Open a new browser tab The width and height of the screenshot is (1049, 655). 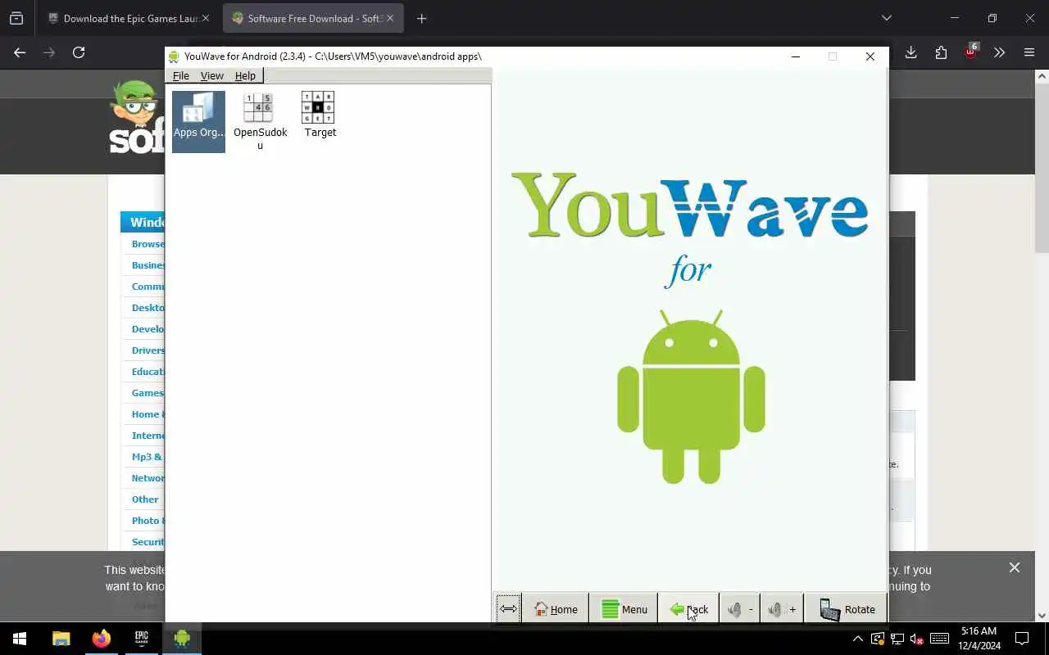click(x=421, y=18)
